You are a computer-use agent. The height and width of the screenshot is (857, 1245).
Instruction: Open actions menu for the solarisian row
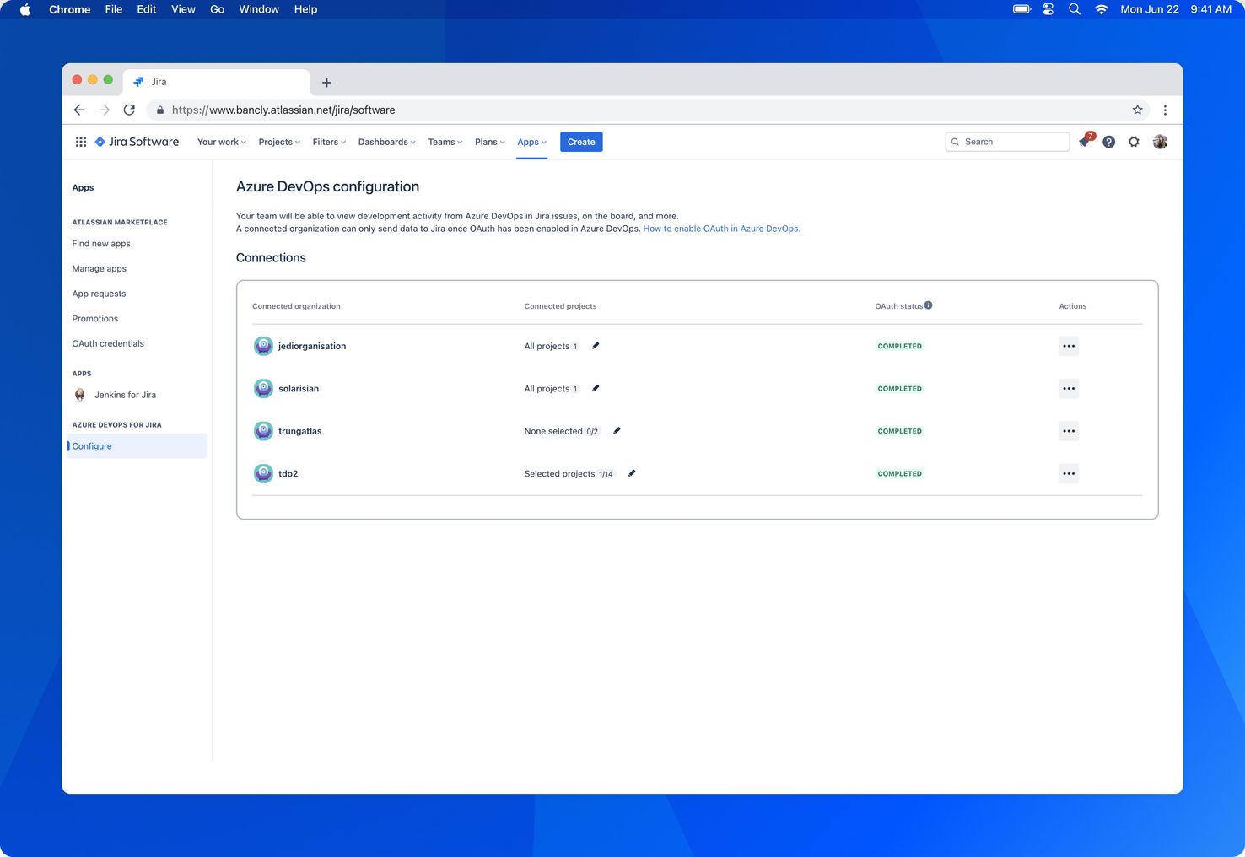point(1068,389)
